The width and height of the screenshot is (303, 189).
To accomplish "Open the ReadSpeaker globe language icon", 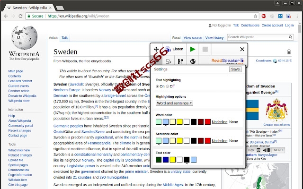I will (193, 61).
